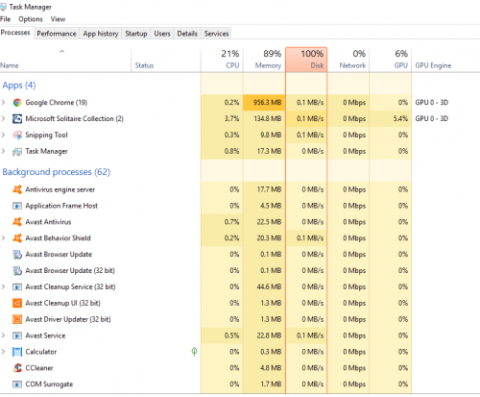Viewport: 480px width, 397px height.
Task: Click Avast Cleanup Service (32 bit) icon
Action: (17, 286)
